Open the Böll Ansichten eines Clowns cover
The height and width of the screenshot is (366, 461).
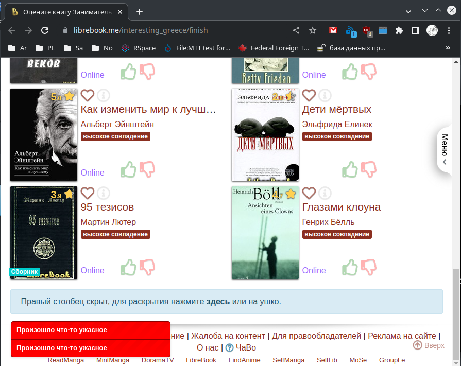pos(265,233)
